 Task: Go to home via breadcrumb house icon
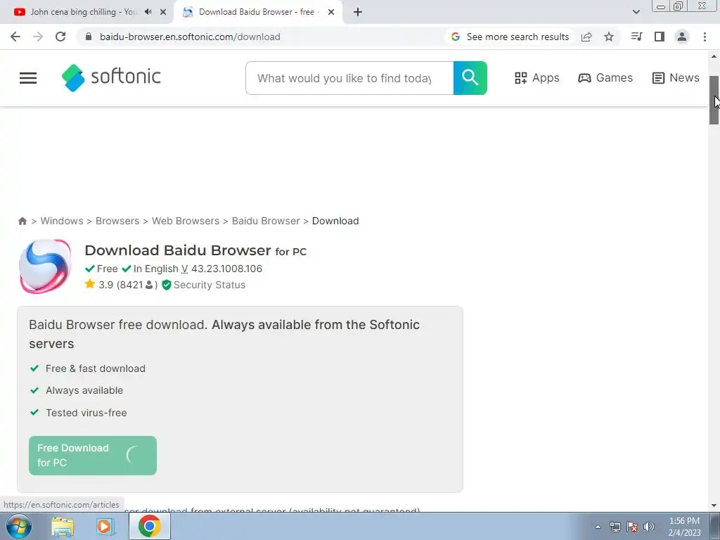(22, 221)
